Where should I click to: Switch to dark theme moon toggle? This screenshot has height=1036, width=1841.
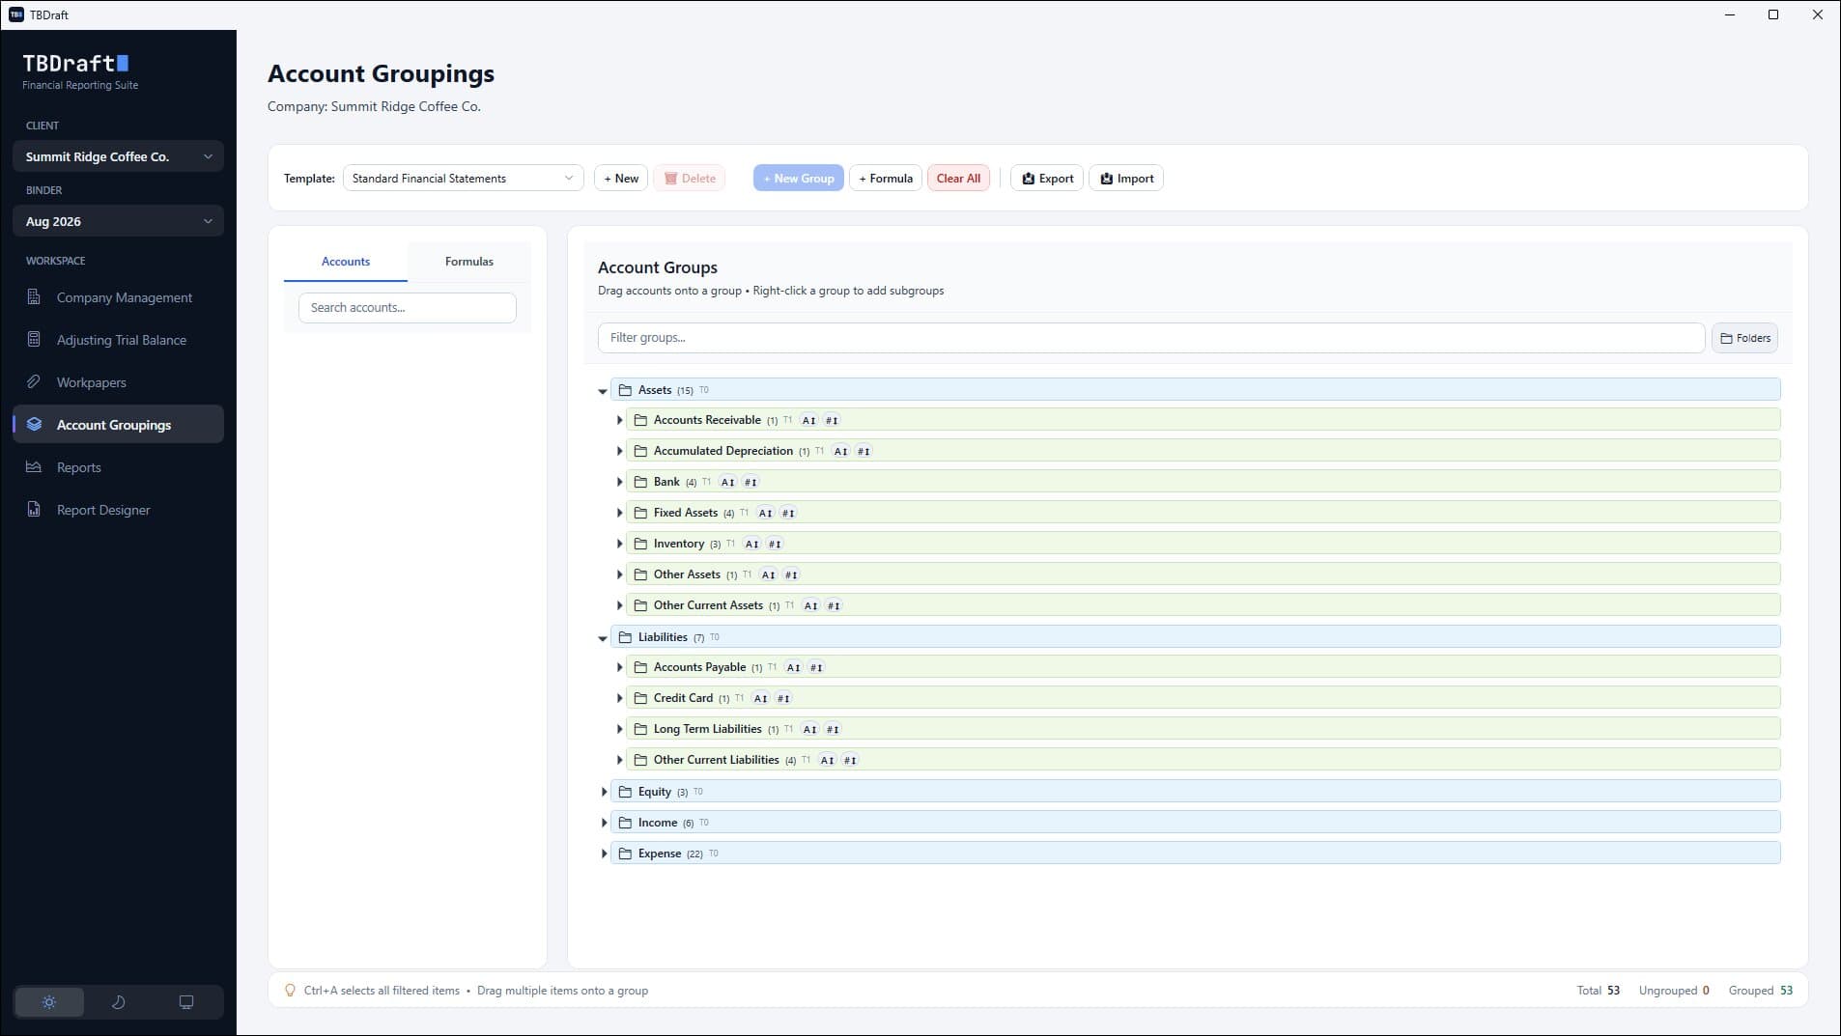click(x=118, y=1002)
